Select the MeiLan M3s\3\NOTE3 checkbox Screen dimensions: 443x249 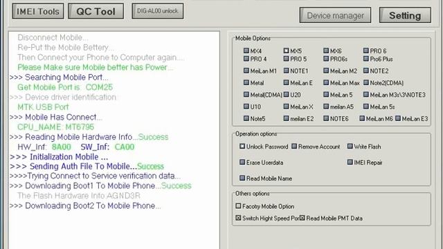coord(366,95)
